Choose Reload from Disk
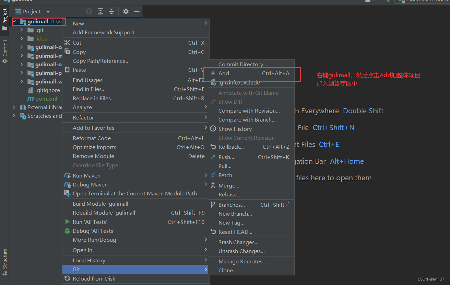Image resolution: width=450 pixels, height=285 pixels. click(136, 278)
